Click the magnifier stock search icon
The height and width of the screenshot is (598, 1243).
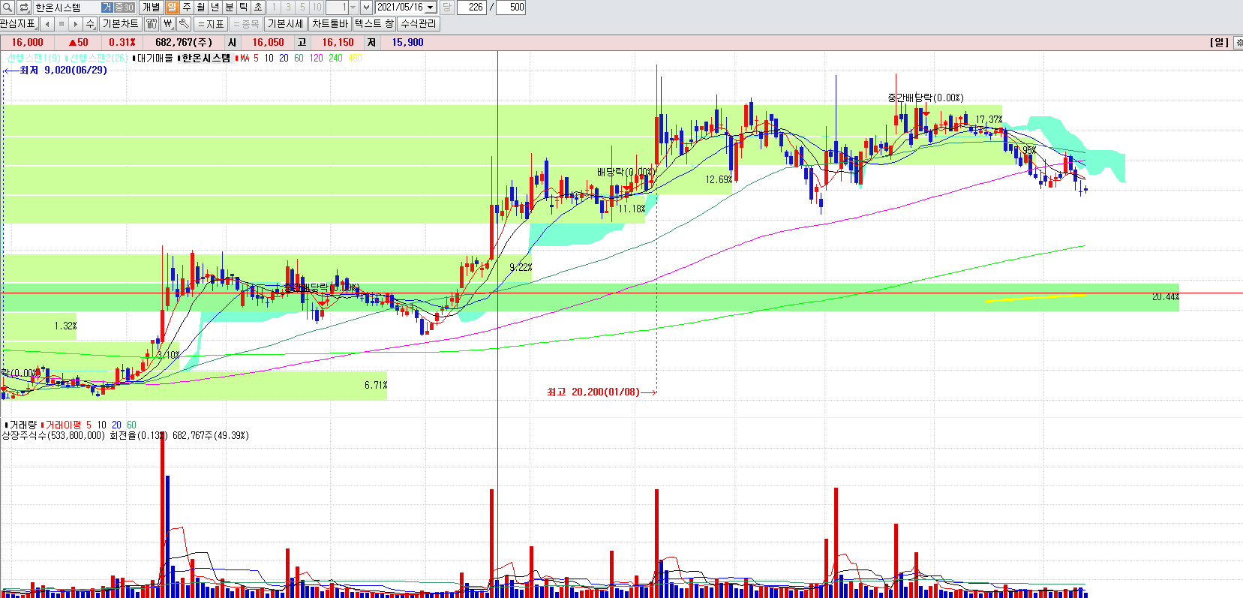8,8
